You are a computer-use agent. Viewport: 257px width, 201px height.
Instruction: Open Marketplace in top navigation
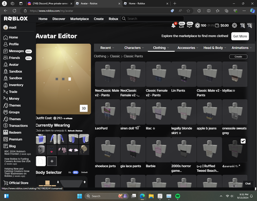pyautogui.click(x=80, y=19)
